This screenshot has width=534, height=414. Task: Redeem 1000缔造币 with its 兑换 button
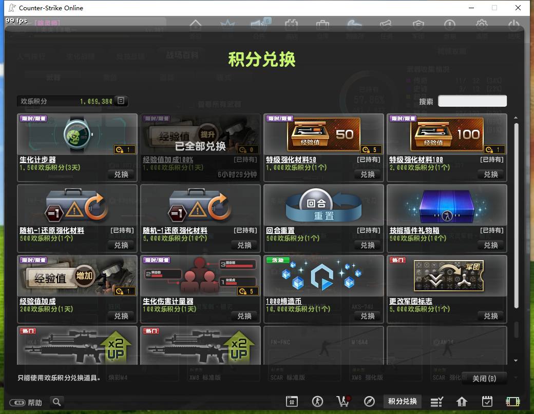[368, 316]
